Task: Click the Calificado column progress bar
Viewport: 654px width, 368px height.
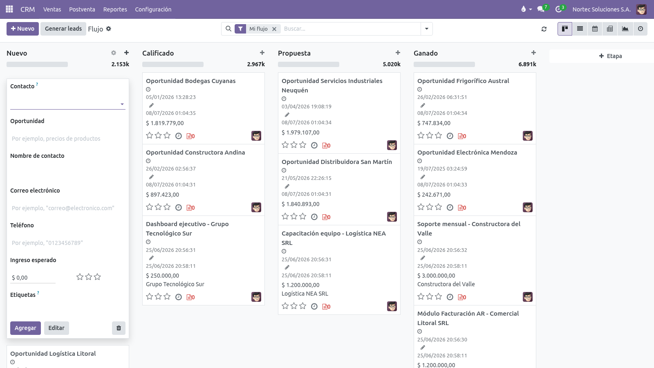Action: point(173,64)
